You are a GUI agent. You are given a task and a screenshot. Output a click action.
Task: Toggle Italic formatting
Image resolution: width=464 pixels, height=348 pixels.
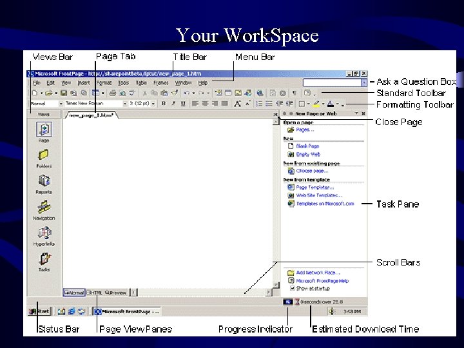tap(173, 104)
